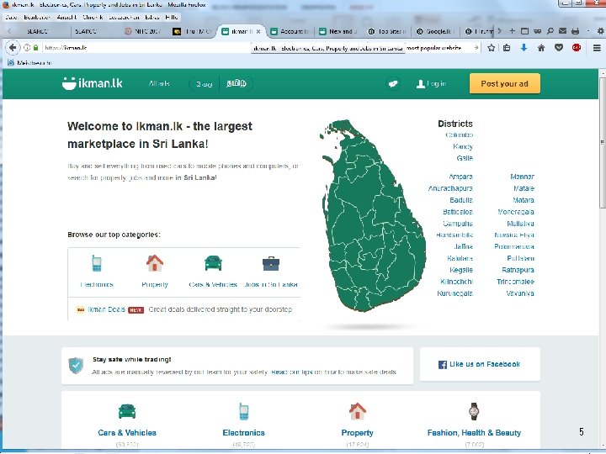Click the envelope mail icon in the tab bar
Image resolution: width=606 pixels, height=454 pixels.
coord(563,31)
